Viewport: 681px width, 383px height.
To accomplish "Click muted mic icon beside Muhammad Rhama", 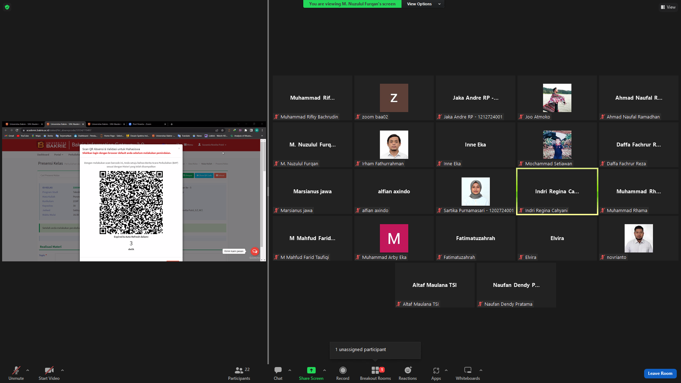I will 603,211.
